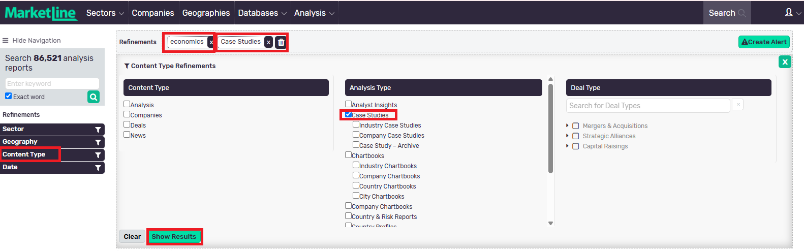Open the Sectors dropdown menu
Screen dimensions: 804x251
[x=105, y=13]
